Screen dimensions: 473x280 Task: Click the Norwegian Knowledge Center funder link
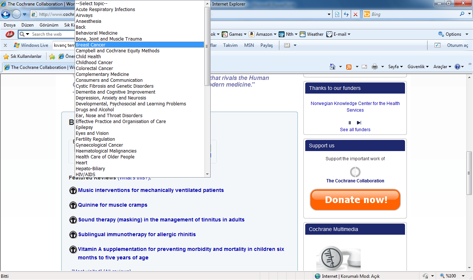(x=355, y=107)
